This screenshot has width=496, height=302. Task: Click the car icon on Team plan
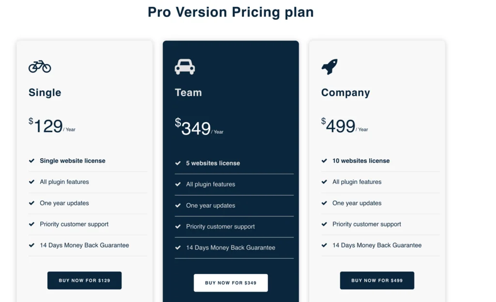185,67
